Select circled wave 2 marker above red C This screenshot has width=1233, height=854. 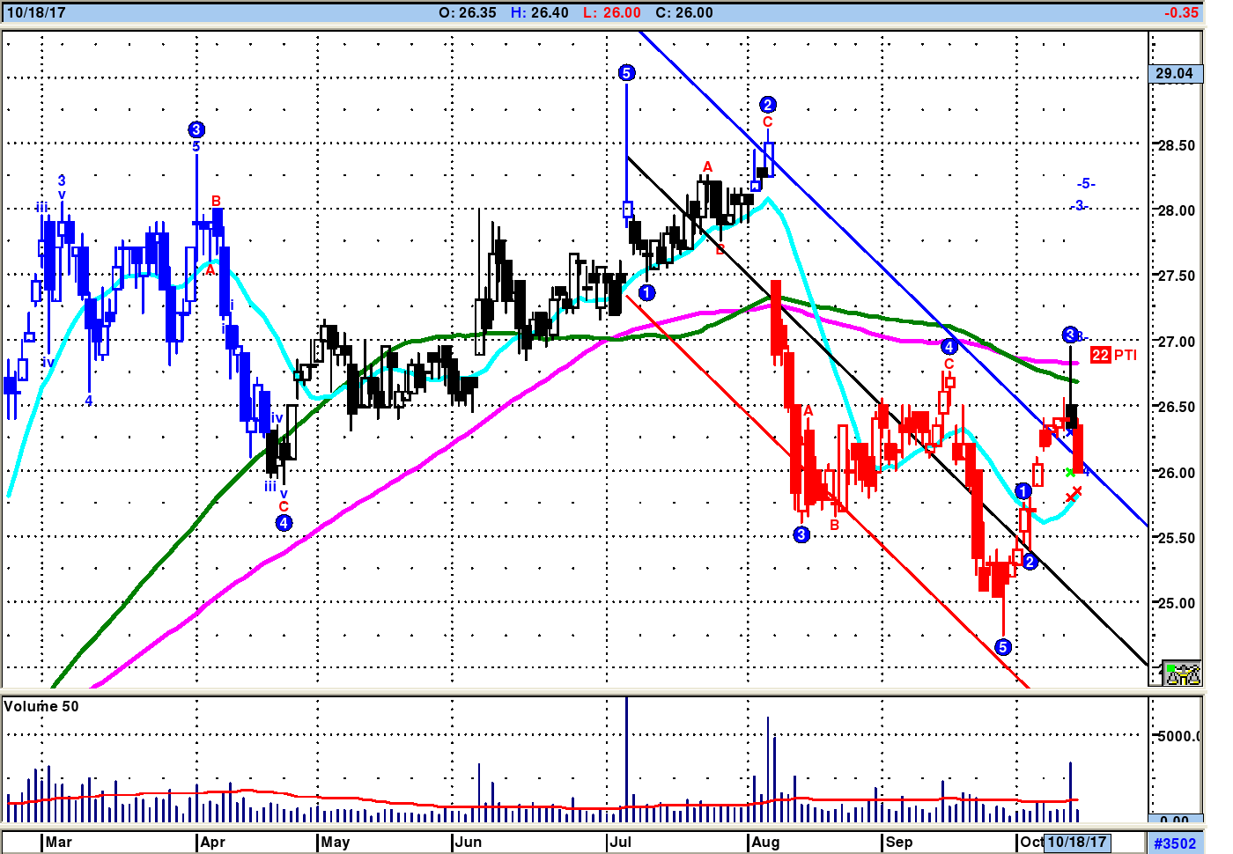767,105
